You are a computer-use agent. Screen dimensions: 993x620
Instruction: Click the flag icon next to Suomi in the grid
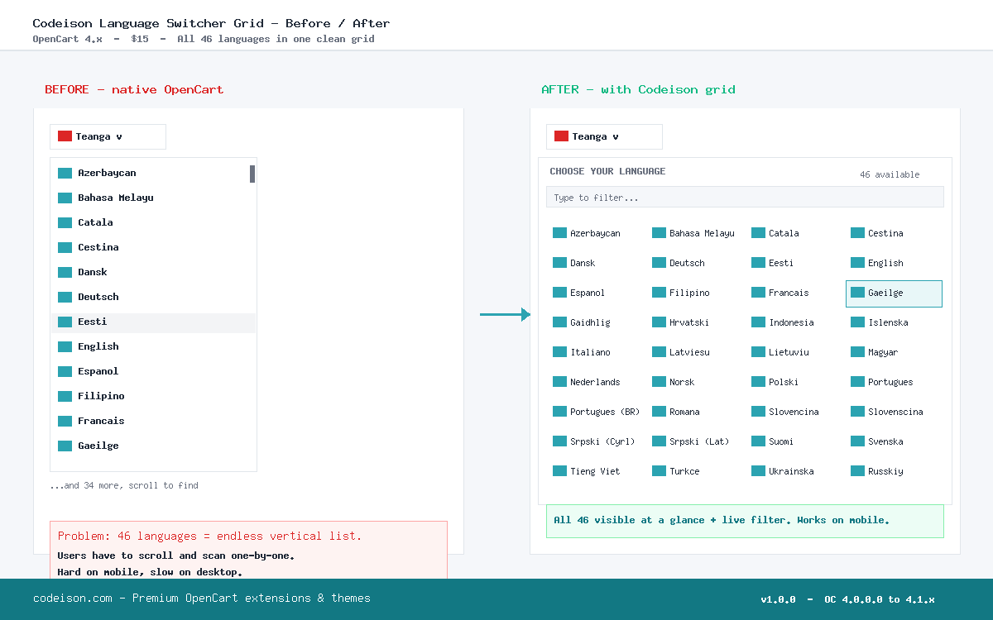click(758, 441)
